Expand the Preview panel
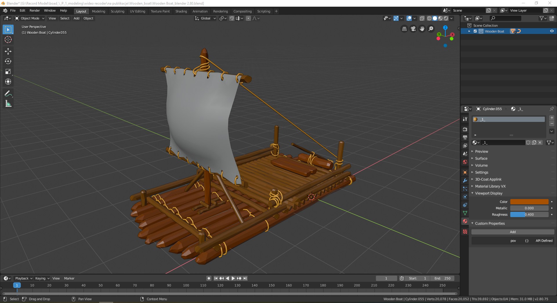557x303 pixels. click(x=482, y=151)
